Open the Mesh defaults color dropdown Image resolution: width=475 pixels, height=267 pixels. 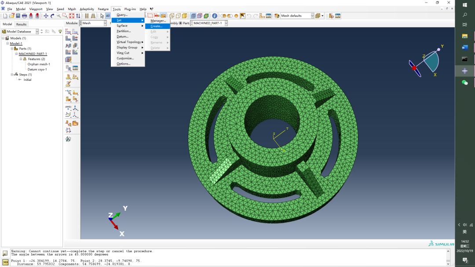[x=312, y=16]
